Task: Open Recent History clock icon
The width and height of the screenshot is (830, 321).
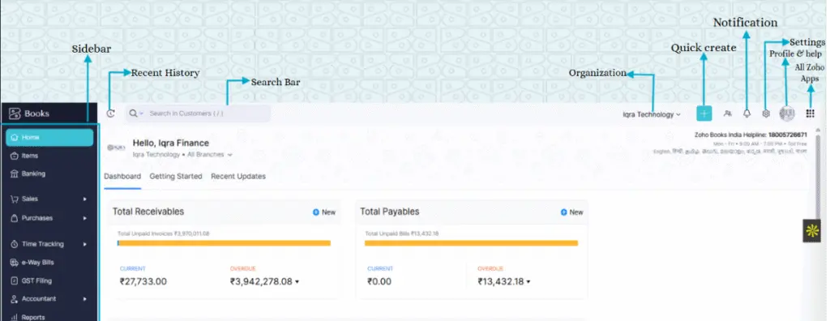Action: (x=110, y=113)
